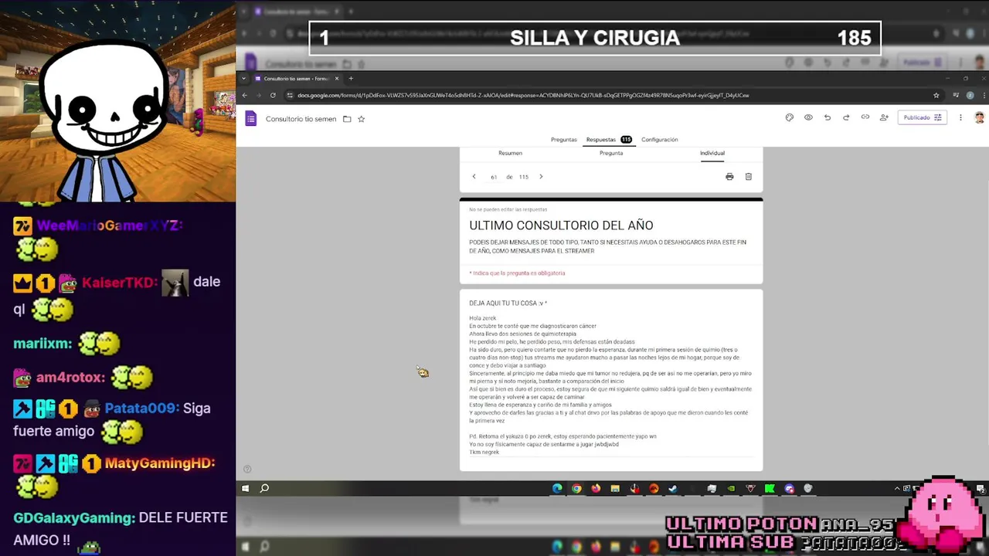Viewport: 989px width, 556px height.
Task: Open Steam from taskbar
Action: point(673,488)
